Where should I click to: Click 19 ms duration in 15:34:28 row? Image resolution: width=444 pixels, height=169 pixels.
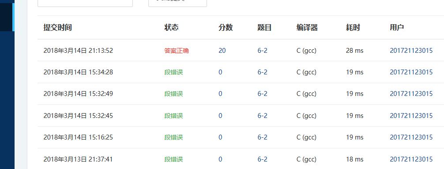coord(354,72)
